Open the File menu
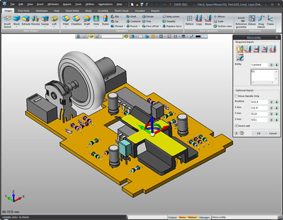 (12, 4)
